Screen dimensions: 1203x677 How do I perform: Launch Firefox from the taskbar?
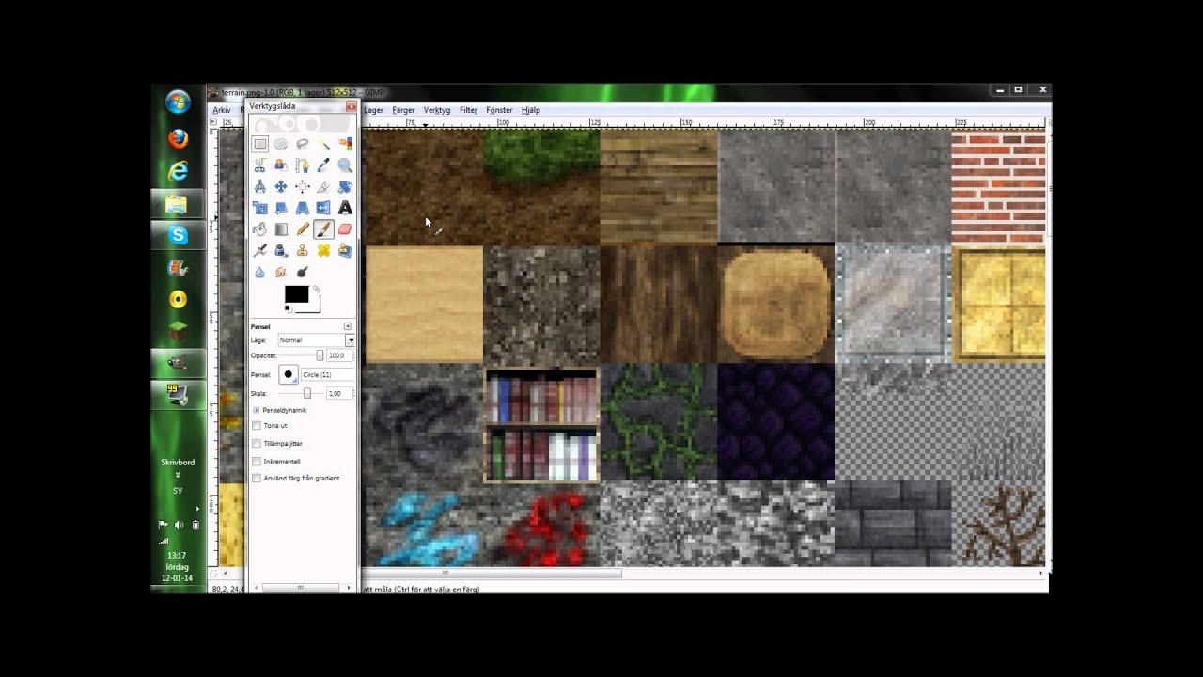point(178,139)
